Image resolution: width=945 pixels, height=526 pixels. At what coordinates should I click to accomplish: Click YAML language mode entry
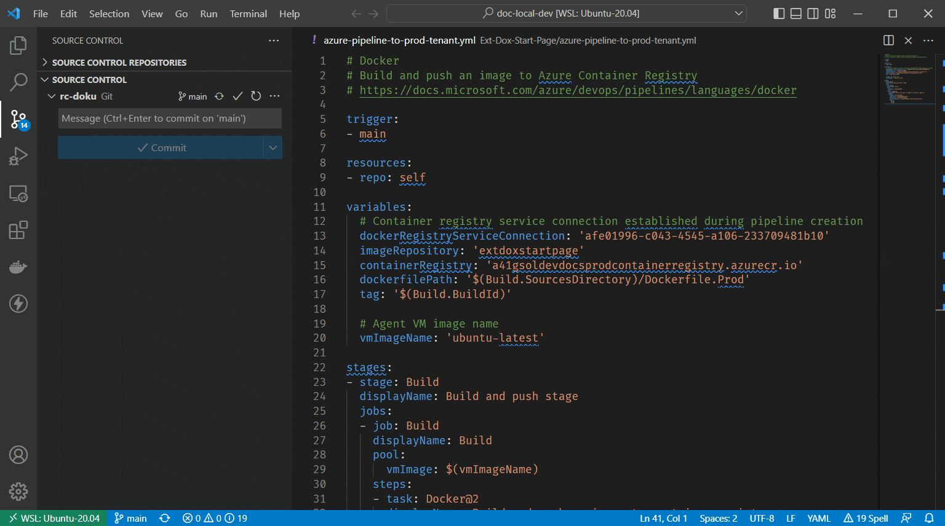819,519
